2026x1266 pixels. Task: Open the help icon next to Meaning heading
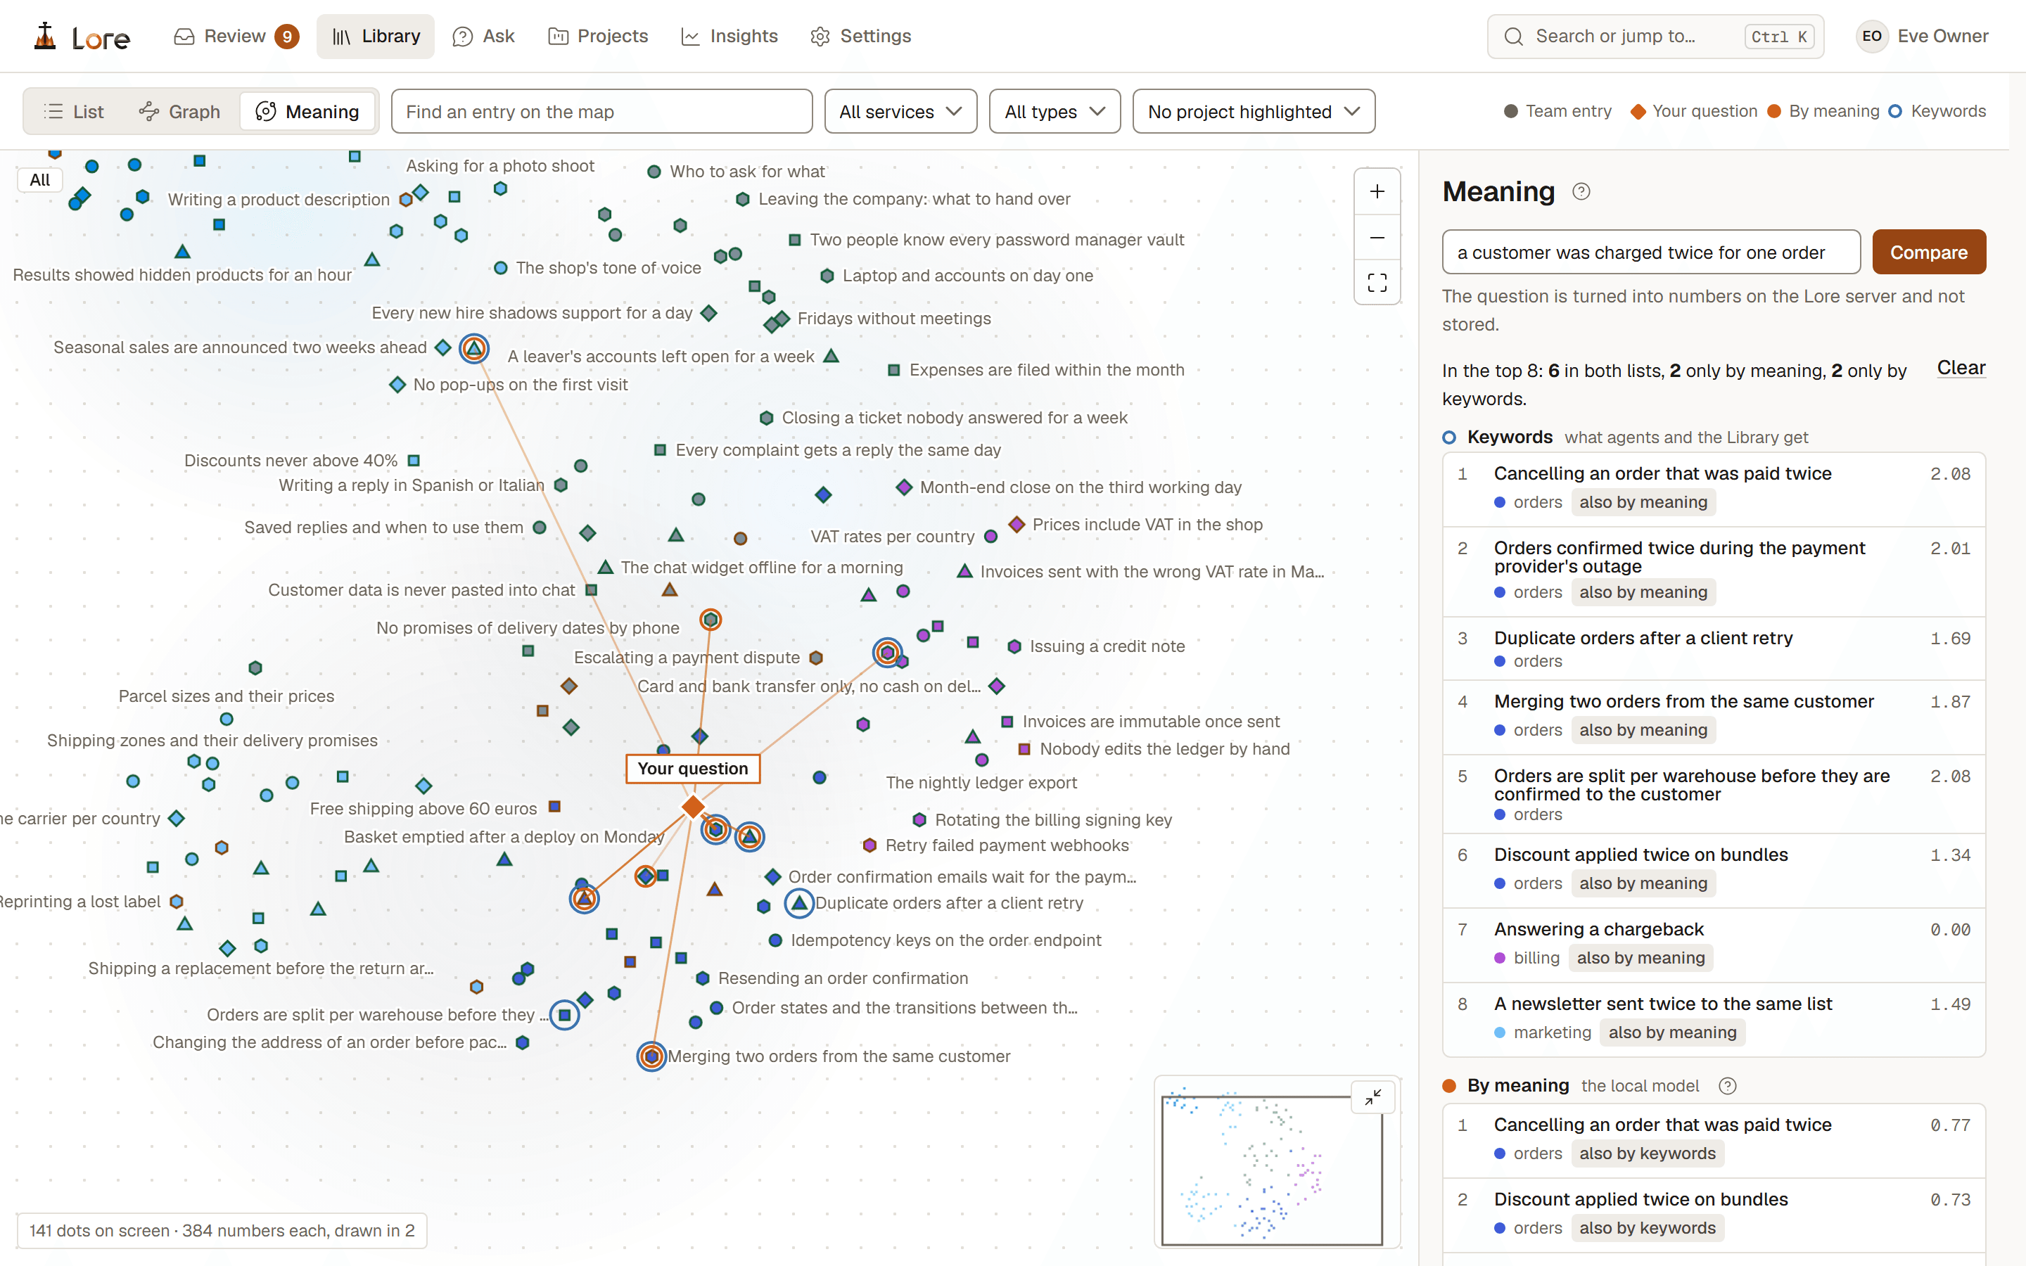1581,192
